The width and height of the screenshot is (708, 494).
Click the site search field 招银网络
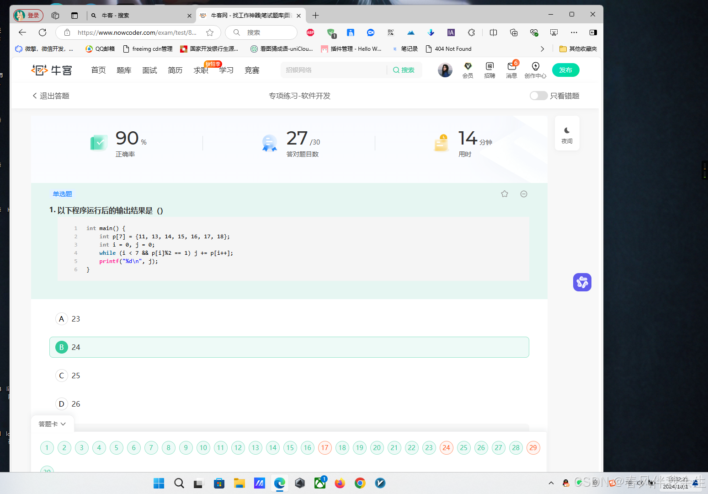tap(334, 70)
